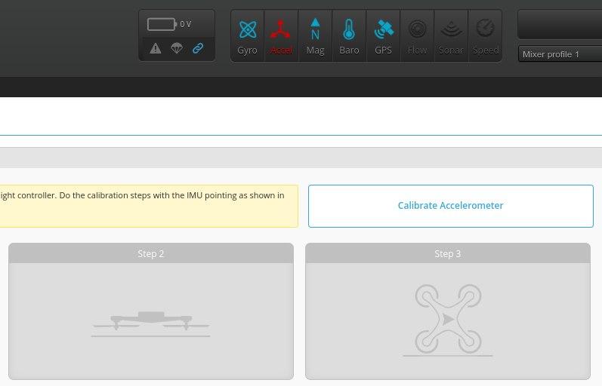Click the warning triangle status icon

coord(156,48)
